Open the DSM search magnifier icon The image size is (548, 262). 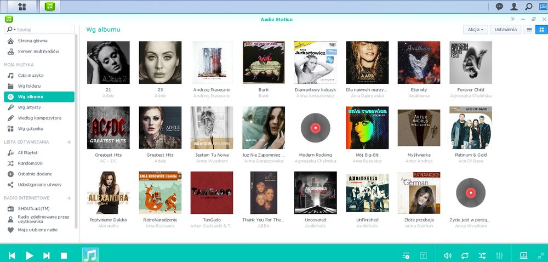[528, 6]
